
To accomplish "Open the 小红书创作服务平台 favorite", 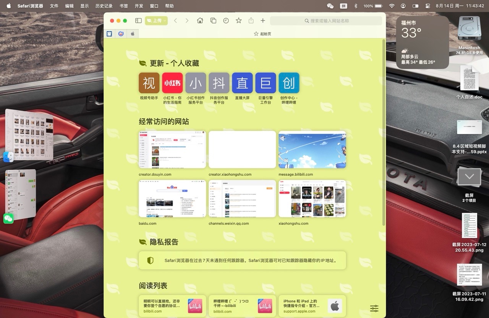I will pos(196,83).
